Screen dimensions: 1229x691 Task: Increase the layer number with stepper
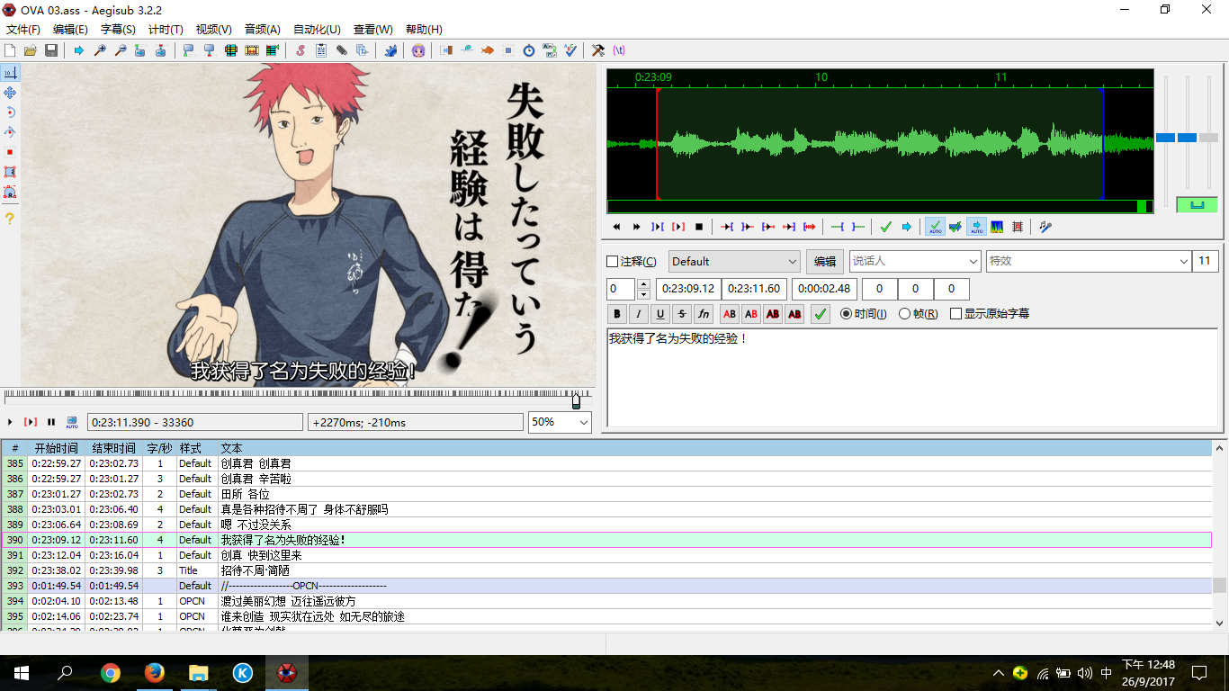(x=643, y=284)
